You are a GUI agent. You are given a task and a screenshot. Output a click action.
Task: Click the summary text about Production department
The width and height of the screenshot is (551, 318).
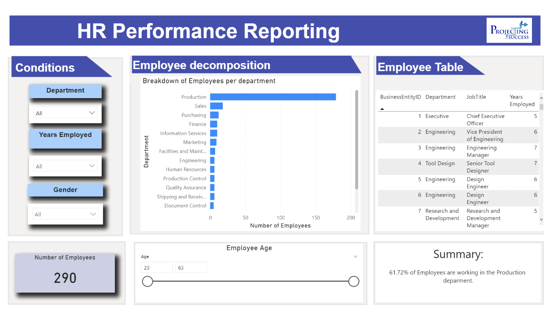coord(457,276)
